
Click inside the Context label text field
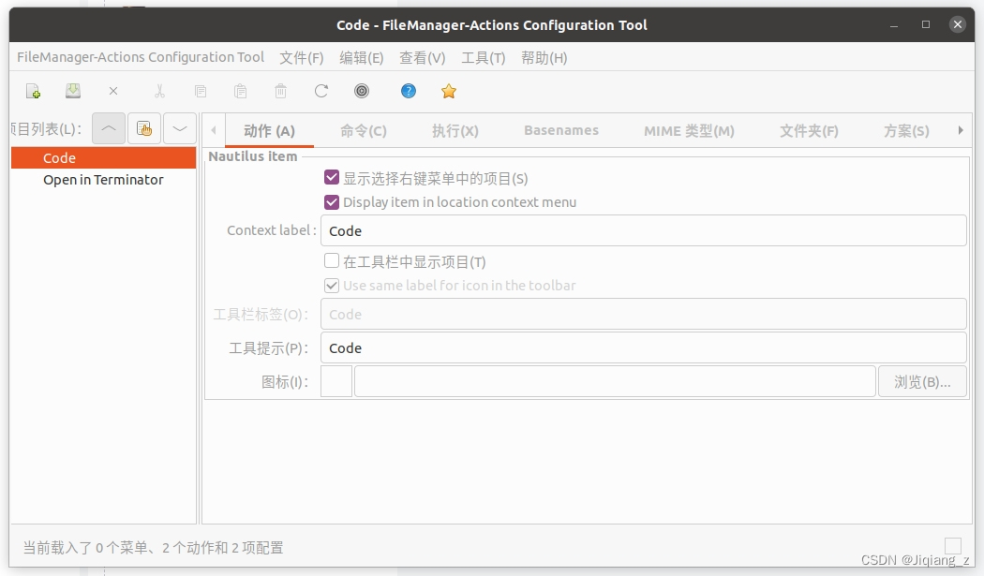562,230
